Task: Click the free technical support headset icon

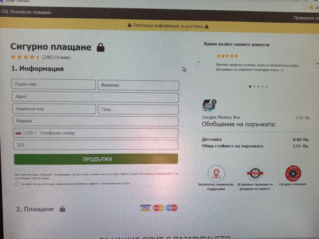Action: click(216, 174)
